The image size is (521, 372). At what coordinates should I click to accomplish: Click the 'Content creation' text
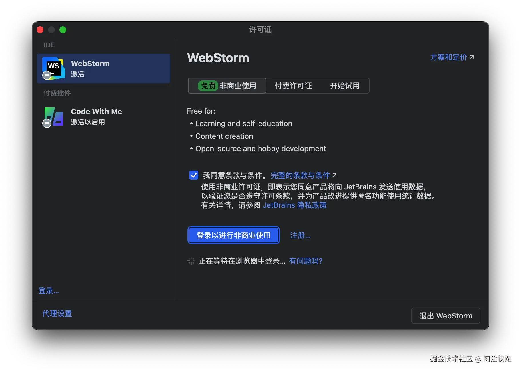[224, 136]
